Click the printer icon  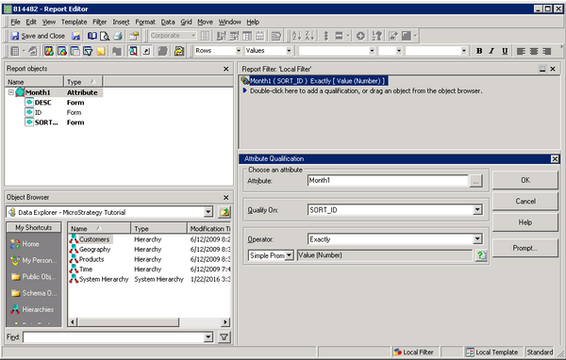118,36
